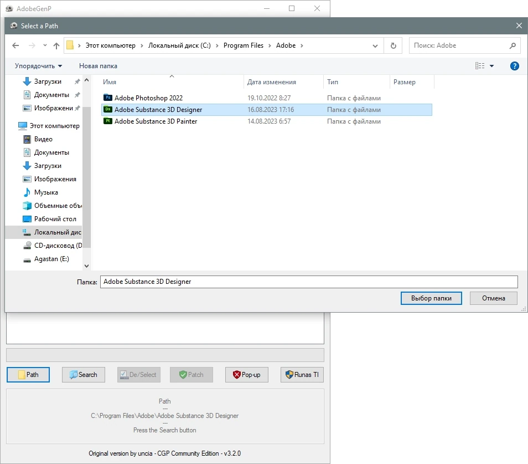Select 'Этот компьютер' breadcrumb in address bar

click(111, 45)
